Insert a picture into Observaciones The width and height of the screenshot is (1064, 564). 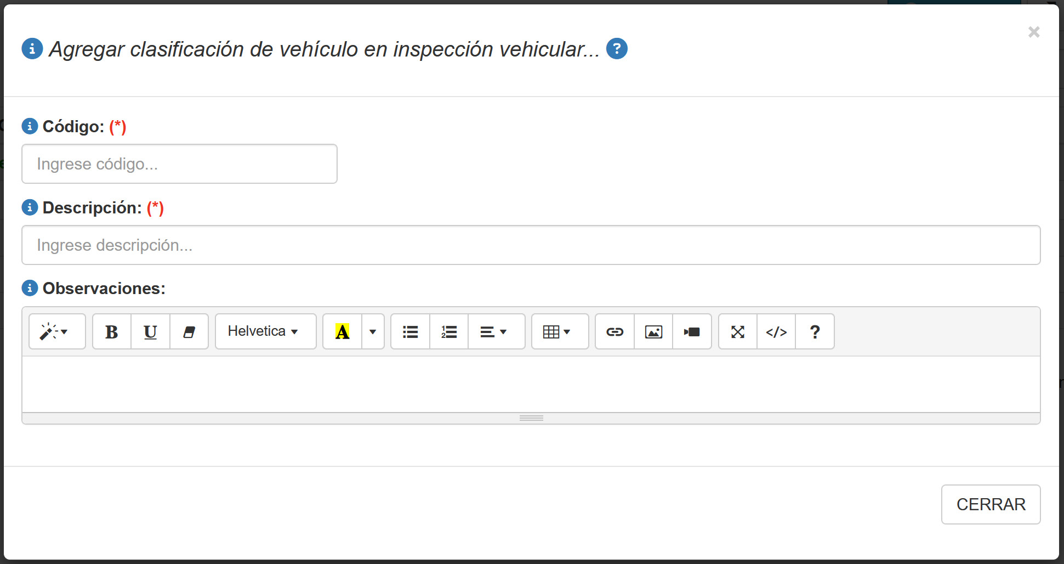click(653, 331)
